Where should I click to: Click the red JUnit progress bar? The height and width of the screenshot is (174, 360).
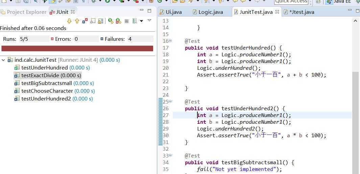[77, 49]
